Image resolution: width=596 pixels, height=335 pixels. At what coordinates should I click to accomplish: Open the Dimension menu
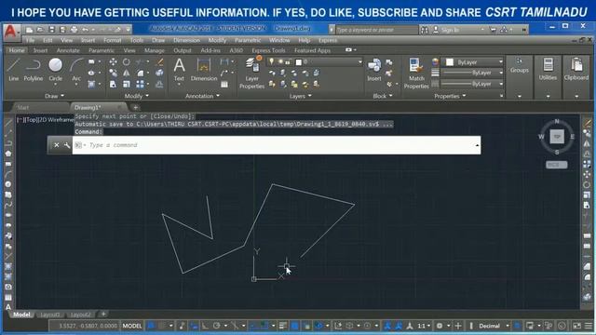[x=186, y=40]
